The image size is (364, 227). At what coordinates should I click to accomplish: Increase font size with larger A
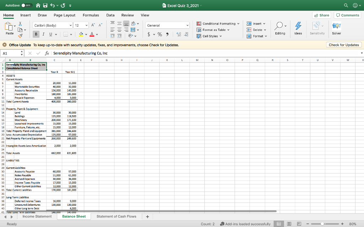[x=93, y=25]
